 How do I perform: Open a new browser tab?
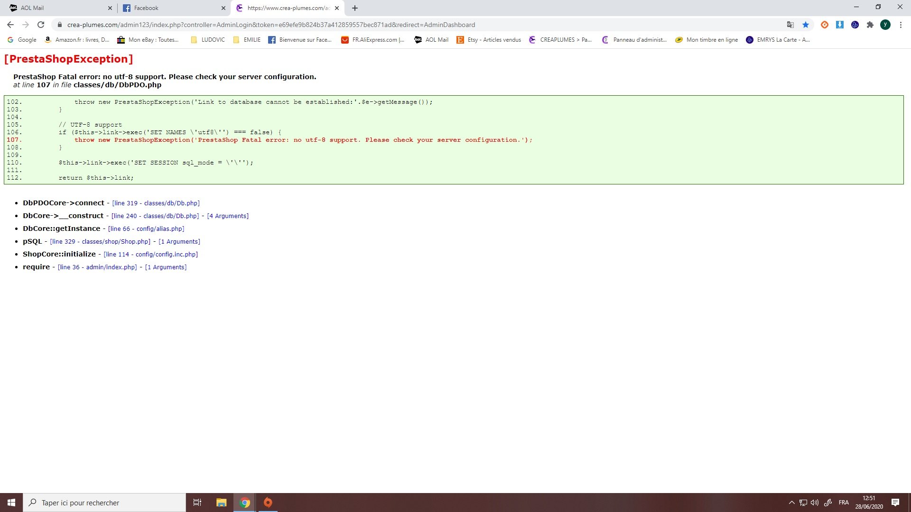[355, 8]
